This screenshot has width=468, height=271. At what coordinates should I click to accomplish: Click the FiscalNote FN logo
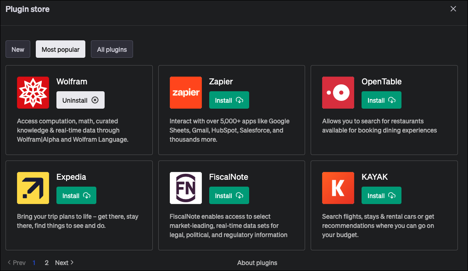coord(186,188)
